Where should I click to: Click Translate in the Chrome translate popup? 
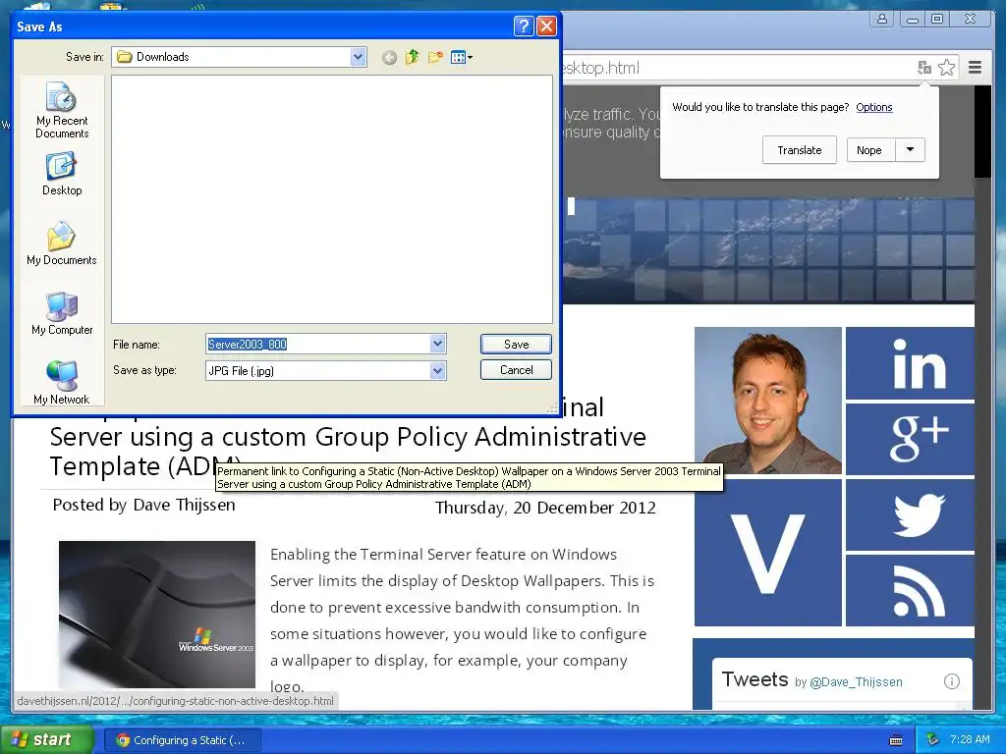click(800, 150)
